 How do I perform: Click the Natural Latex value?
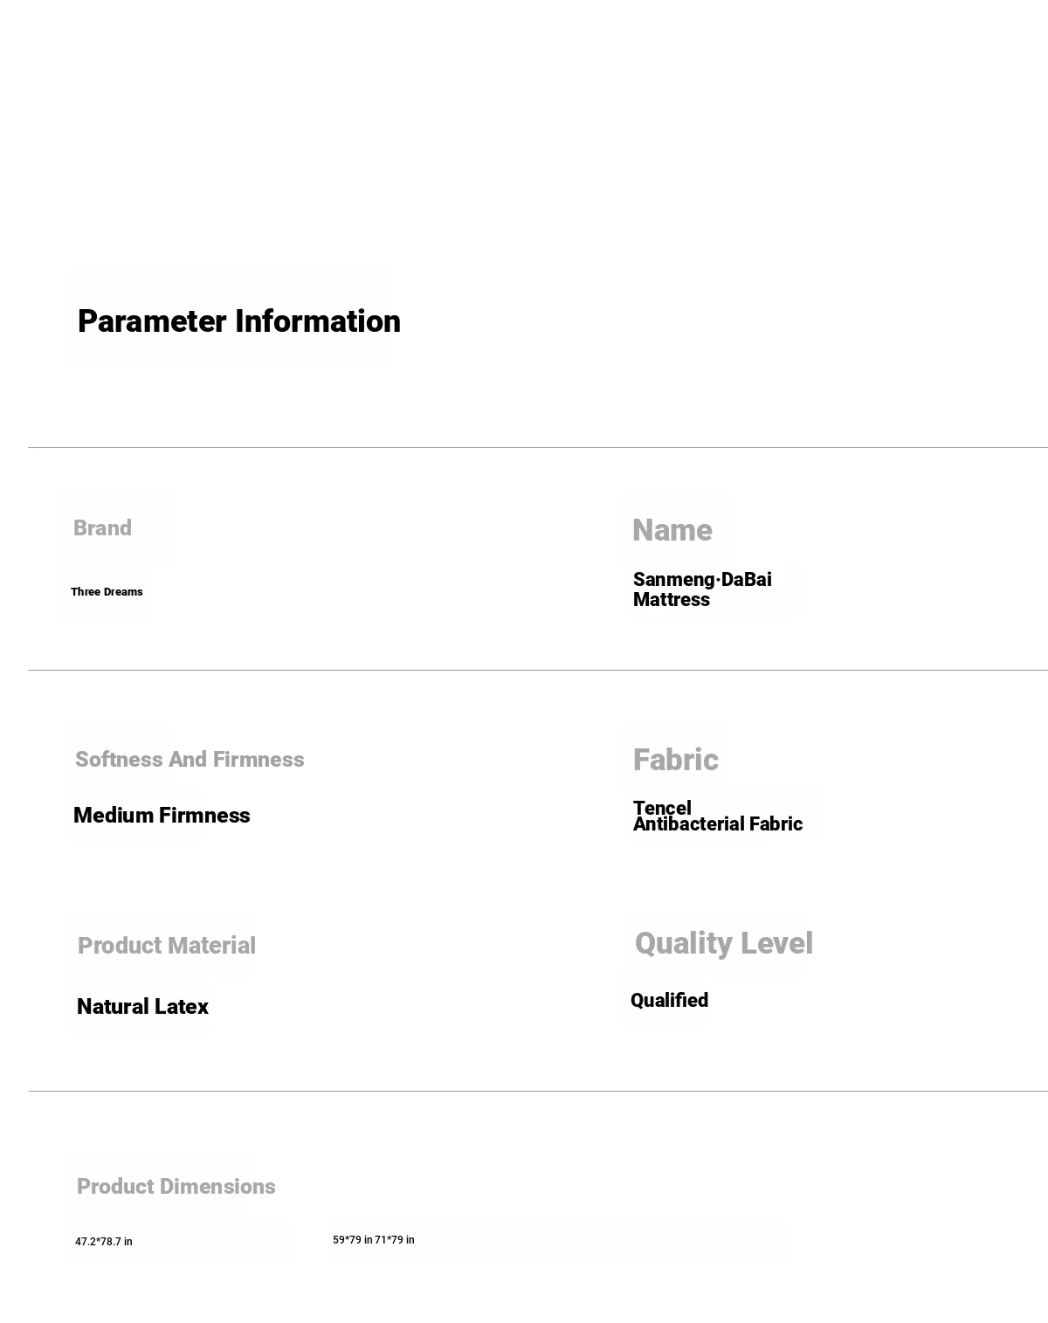pos(142,1007)
